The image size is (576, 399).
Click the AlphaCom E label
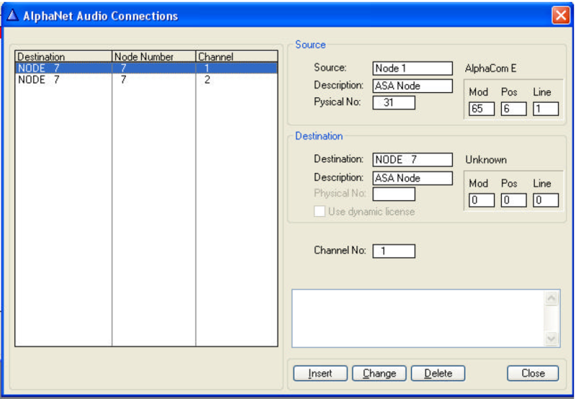coord(490,68)
